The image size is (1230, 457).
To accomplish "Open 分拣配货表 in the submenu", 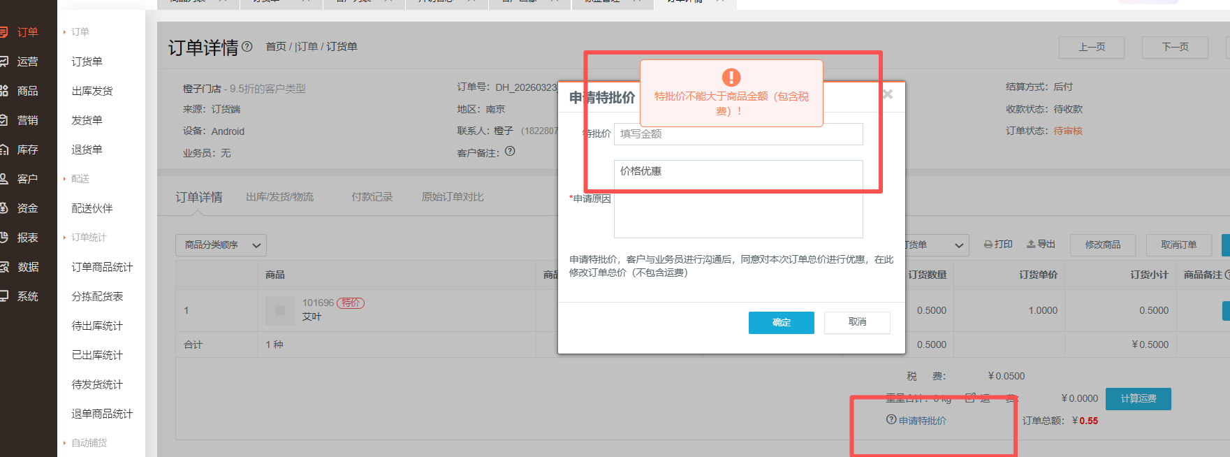I will pyautogui.click(x=97, y=296).
